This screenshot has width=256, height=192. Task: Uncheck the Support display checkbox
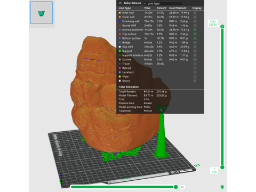pos(195,51)
